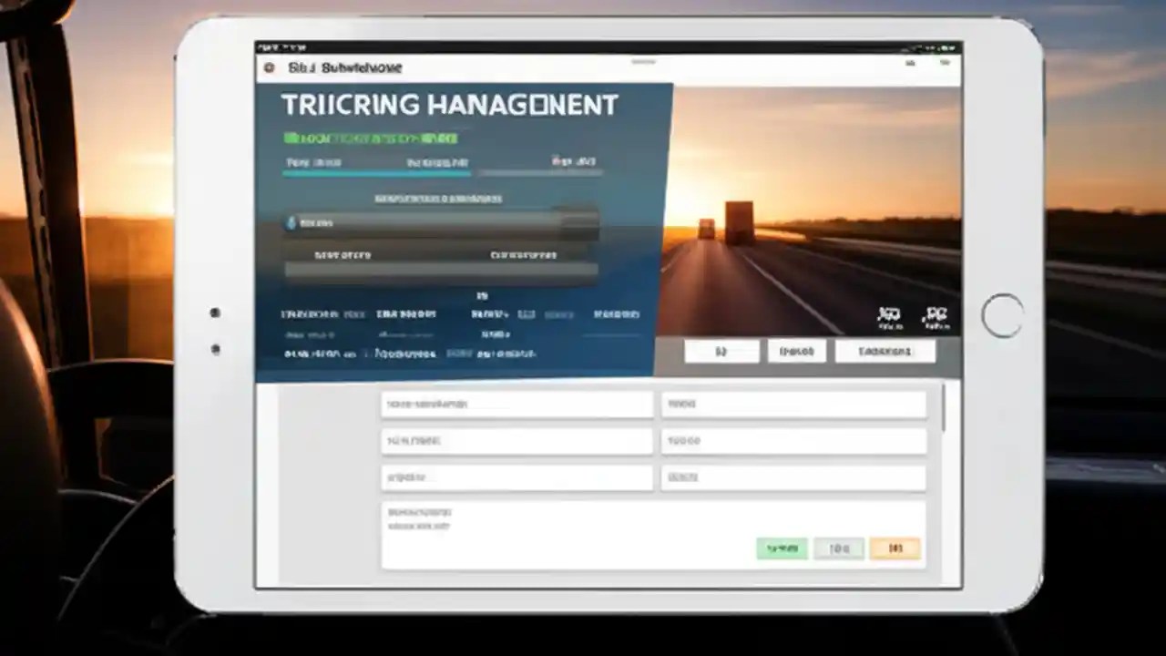Open the app logo icon in the title bar
Screen dimensions: 1166x656
coord(269,67)
